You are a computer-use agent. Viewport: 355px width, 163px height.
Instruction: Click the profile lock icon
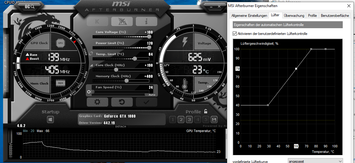click(x=206, y=111)
